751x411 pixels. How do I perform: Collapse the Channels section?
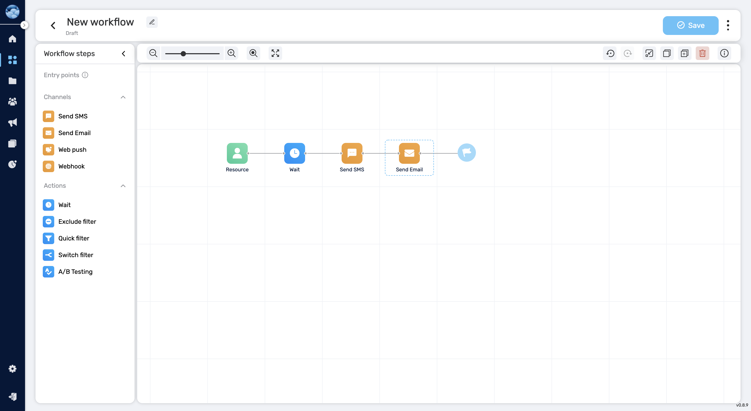[123, 97]
